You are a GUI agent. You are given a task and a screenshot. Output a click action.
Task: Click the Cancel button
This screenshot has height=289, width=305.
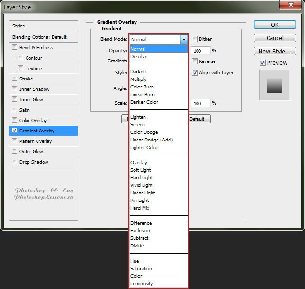275,38
